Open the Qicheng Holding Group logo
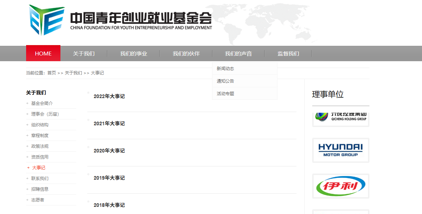Viewport: 422px width, 214px height. point(340,118)
